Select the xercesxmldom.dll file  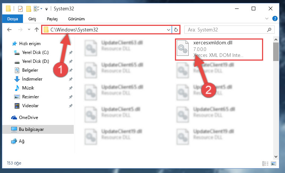(x=219, y=49)
